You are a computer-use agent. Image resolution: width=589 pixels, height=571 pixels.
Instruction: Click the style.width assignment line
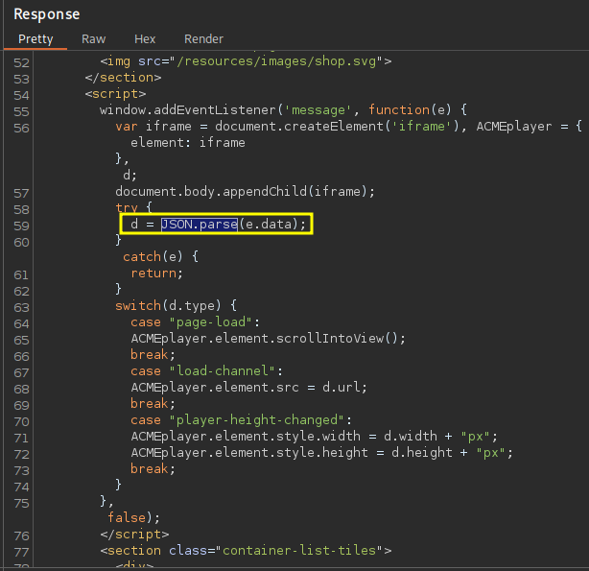(314, 437)
